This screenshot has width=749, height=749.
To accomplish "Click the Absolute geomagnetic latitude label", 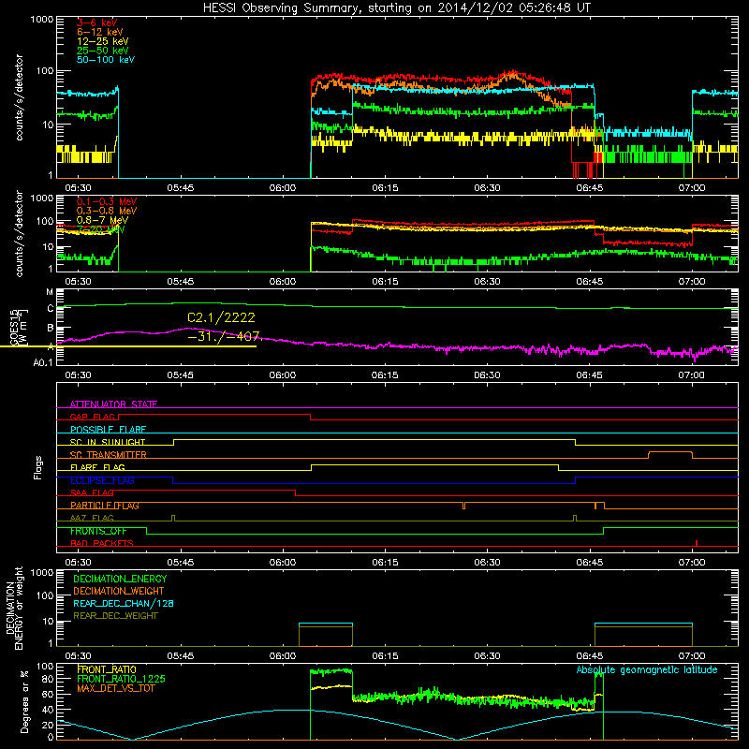I will tap(647, 670).
